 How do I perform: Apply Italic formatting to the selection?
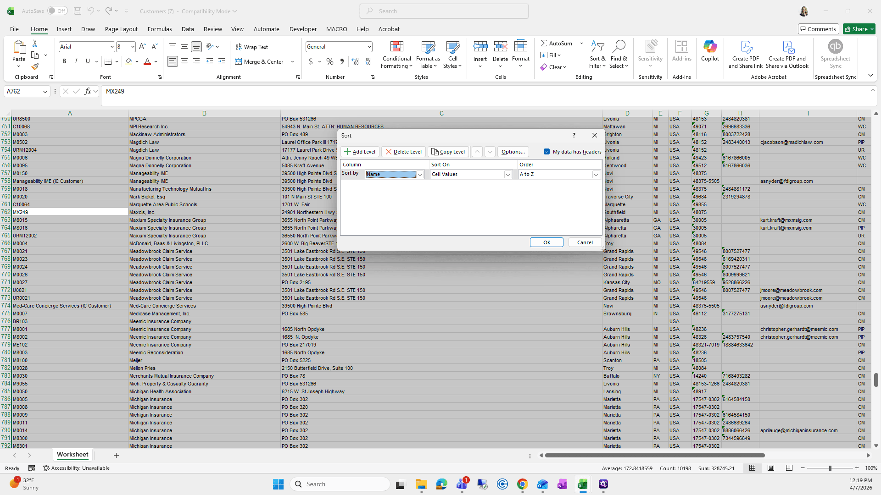76,61
